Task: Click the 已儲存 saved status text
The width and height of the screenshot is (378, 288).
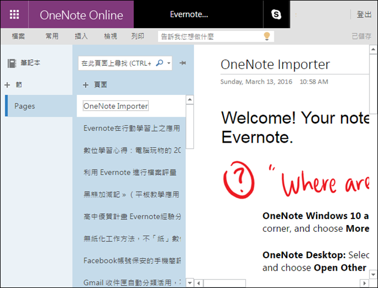Action: (x=361, y=36)
